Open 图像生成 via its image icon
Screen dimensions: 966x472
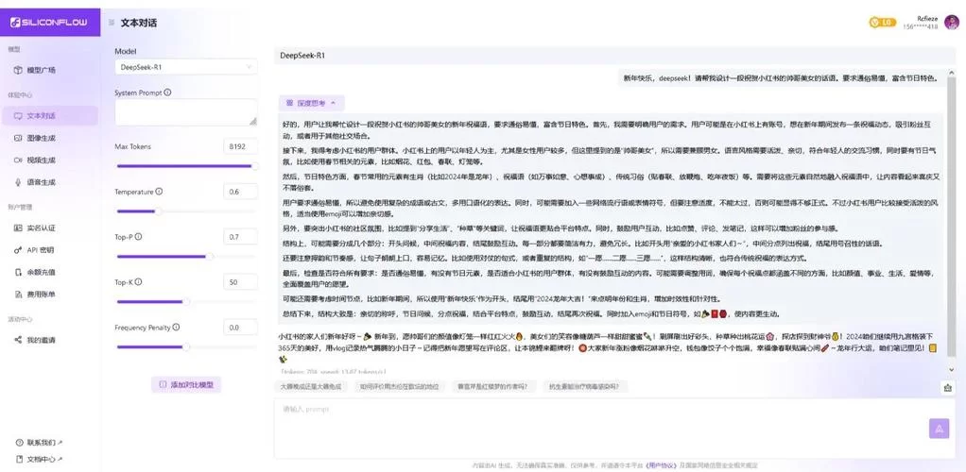[x=18, y=138]
